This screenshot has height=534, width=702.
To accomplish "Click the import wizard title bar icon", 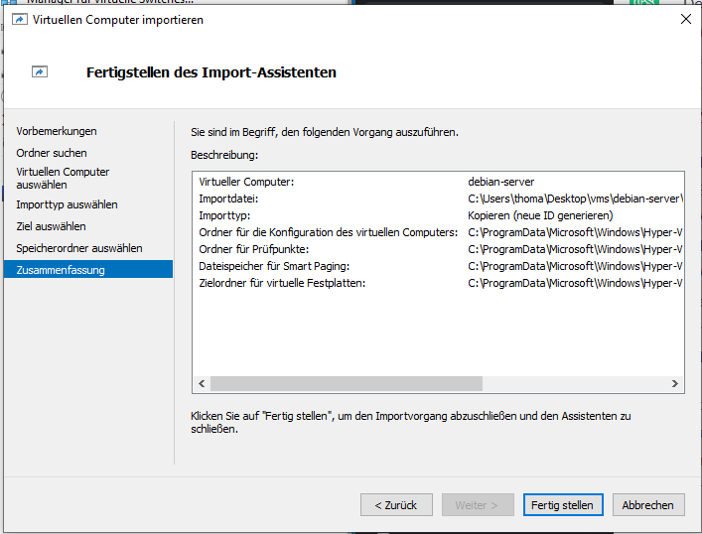I will point(19,20).
